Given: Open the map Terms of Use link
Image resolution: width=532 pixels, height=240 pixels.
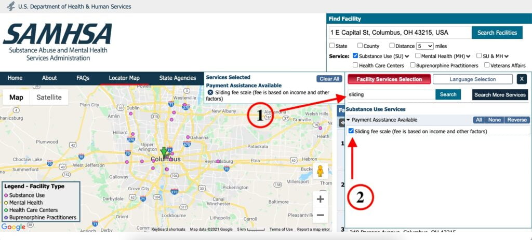Looking at the screenshot, I should (x=281, y=229).
